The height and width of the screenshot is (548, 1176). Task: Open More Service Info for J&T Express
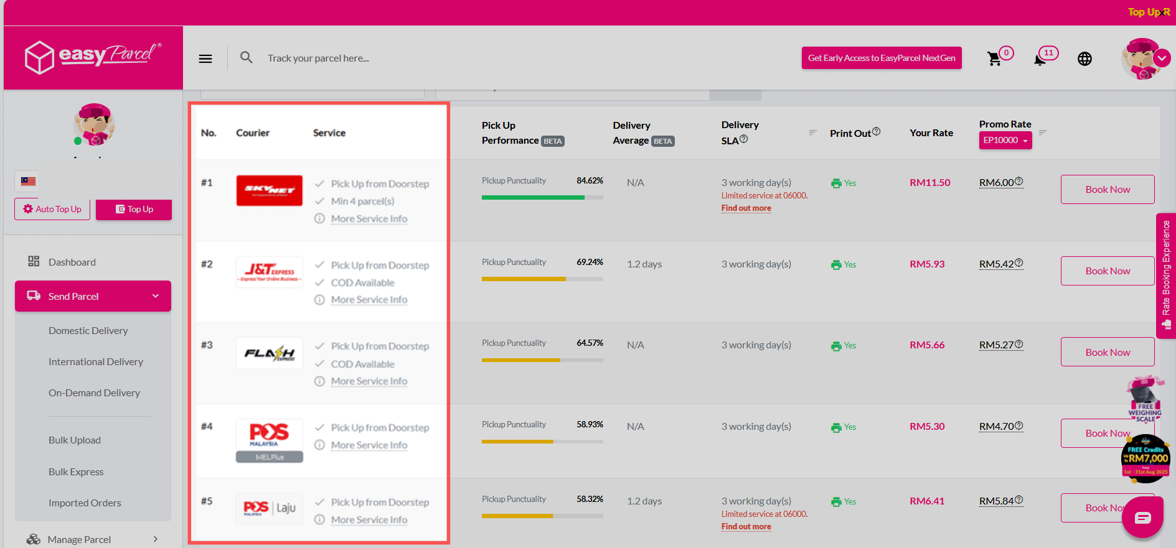tap(369, 300)
